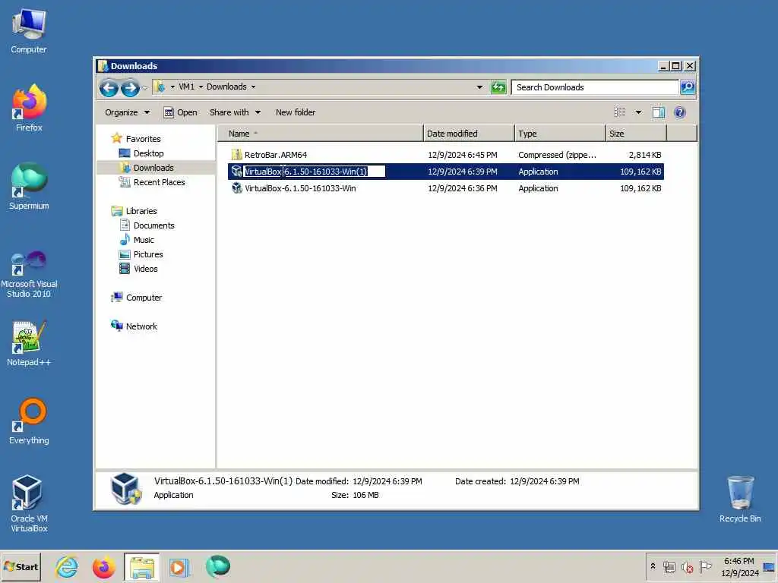Select Downloads in the navigation pane
Image resolution: width=778 pixels, height=583 pixels.
click(153, 168)
